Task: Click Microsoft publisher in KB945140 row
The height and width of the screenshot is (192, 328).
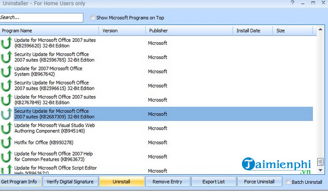Action: coord(158,128)
